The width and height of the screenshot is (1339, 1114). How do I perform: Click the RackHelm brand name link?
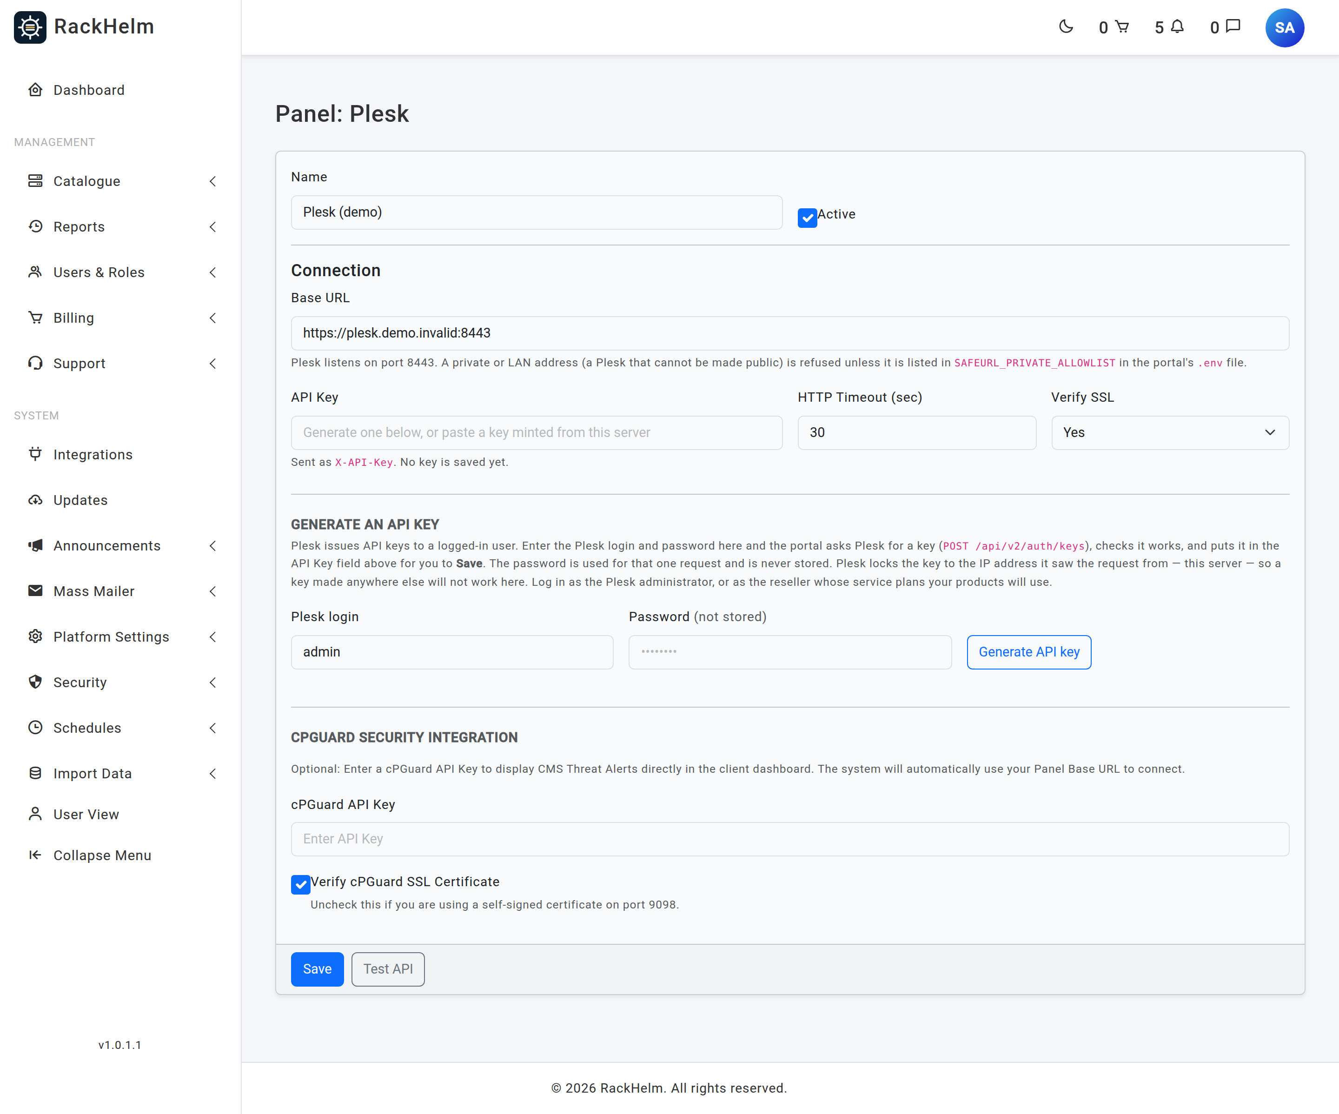(x=104, y=27)
